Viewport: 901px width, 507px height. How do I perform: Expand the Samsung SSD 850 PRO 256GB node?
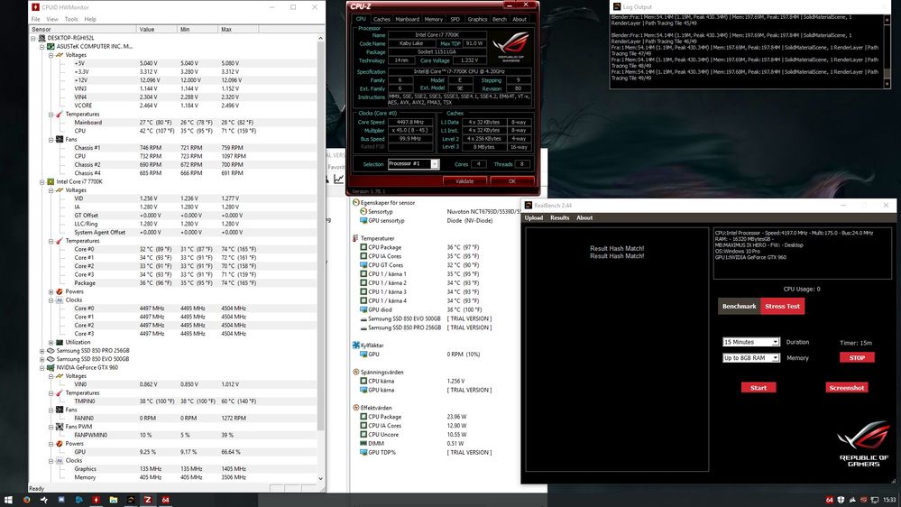42,351
